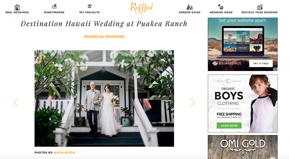Open the Destination Hawaii Wedding article title
Viewport: 289px width, 159px height.
pyautogui.click(x=104, y=24)
